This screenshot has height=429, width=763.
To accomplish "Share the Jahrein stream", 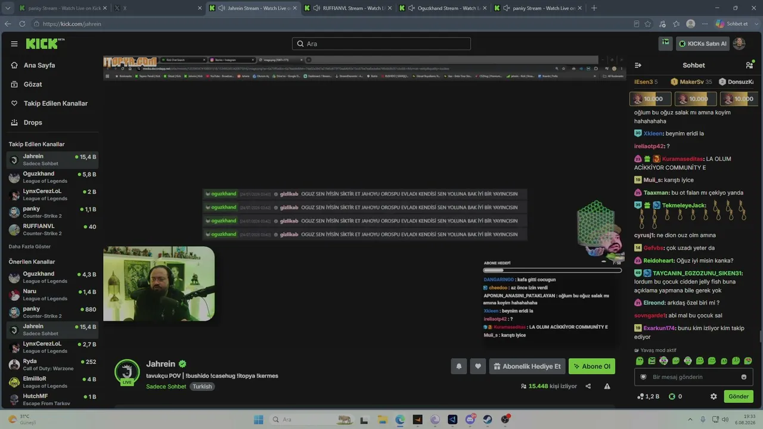I will [588, 386].
